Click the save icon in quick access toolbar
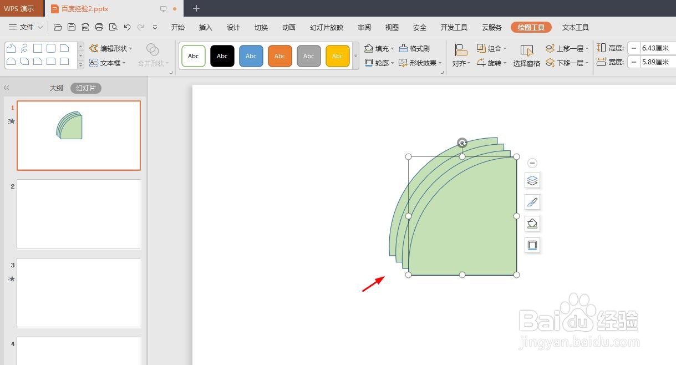This screenshot has width=676, height=365. (72, 27)
